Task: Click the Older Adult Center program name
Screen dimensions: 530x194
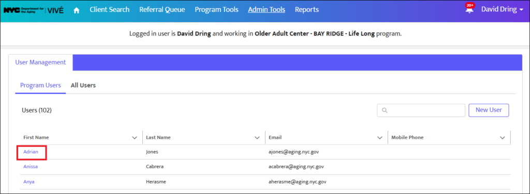Action: point(315,34)
